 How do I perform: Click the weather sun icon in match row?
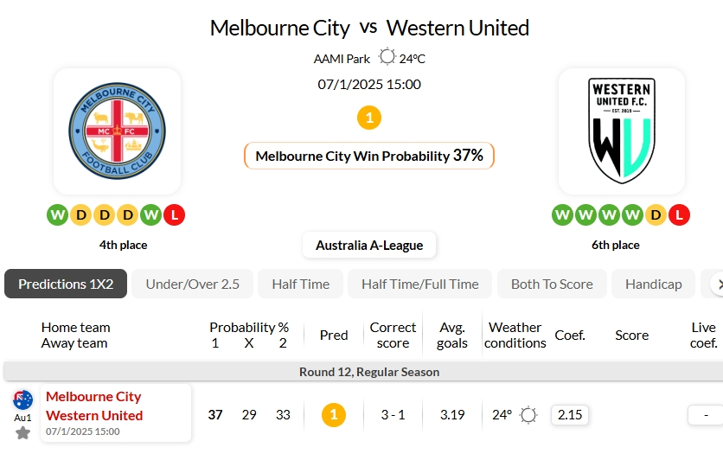coord(528,415)
